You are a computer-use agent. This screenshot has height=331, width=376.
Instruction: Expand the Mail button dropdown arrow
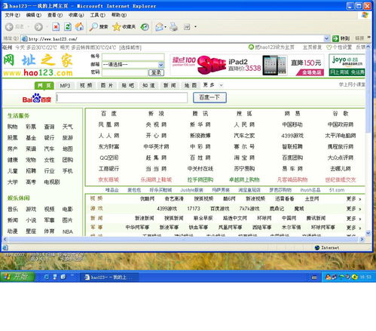(x=165, y=27)
